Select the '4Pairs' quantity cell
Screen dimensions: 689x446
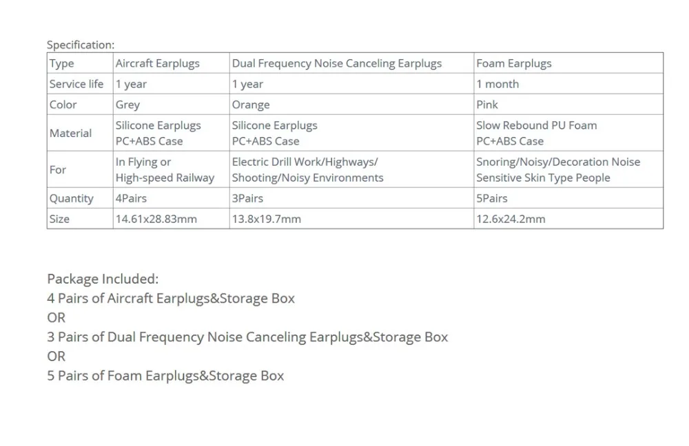172,198
